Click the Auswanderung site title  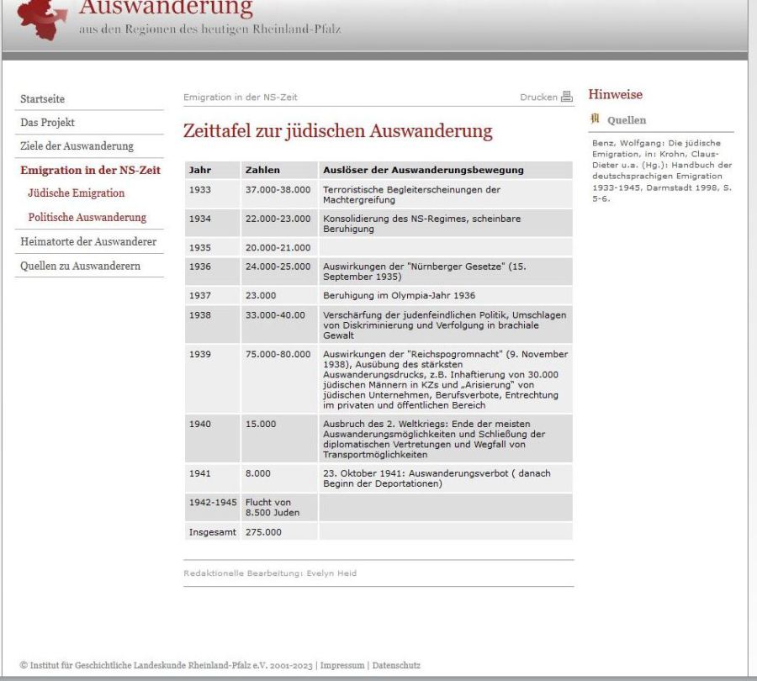tap(166, 8)
